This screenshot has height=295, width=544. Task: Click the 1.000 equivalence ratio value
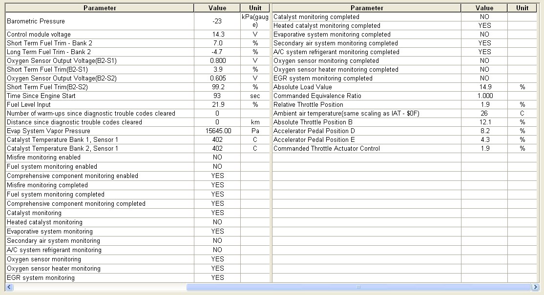click(x=484, y=96)
